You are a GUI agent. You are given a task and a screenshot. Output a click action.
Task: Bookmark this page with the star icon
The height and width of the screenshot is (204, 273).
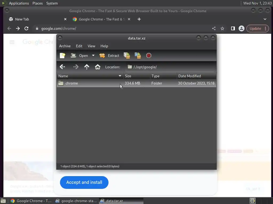(222, 28)
